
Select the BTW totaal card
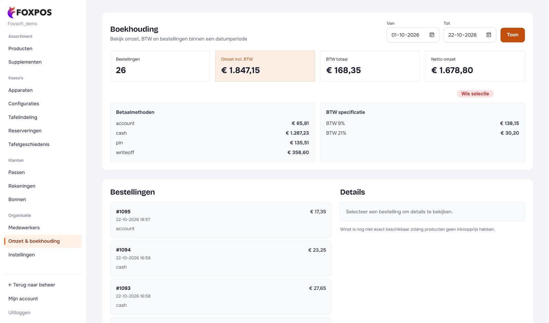point(370,66)
